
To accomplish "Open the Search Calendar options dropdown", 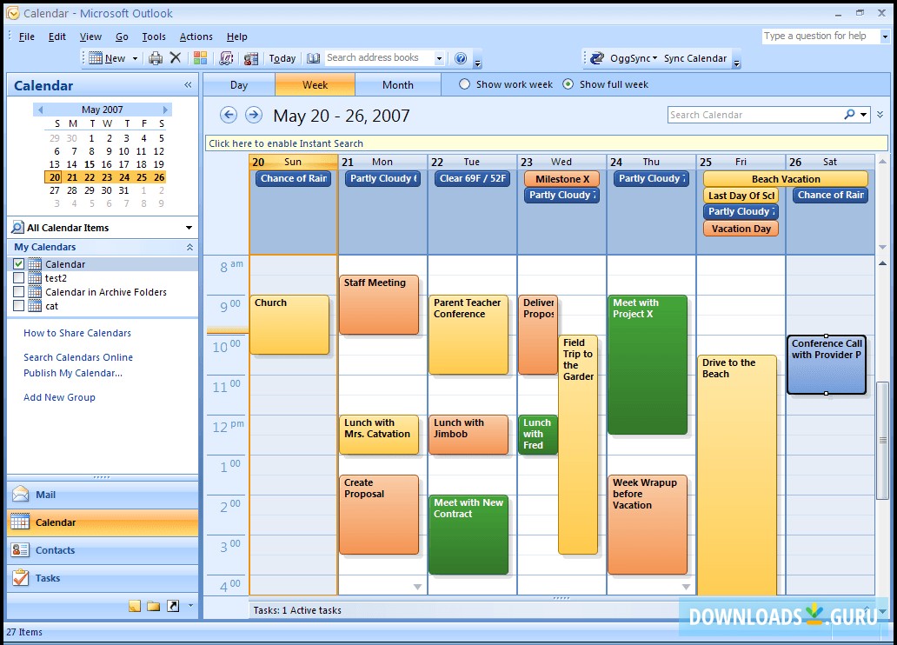I will point(863,115).
